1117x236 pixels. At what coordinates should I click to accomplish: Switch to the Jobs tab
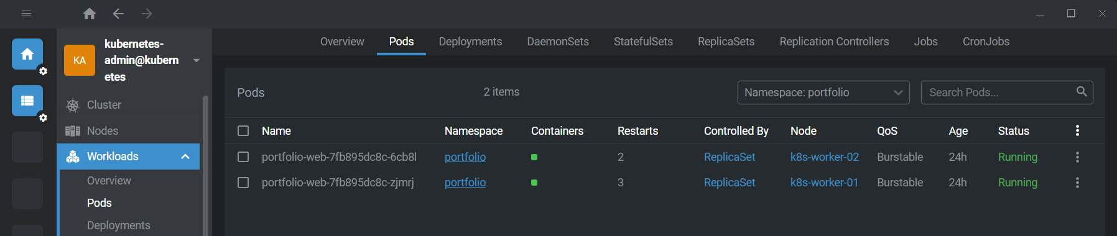point(925,42)
